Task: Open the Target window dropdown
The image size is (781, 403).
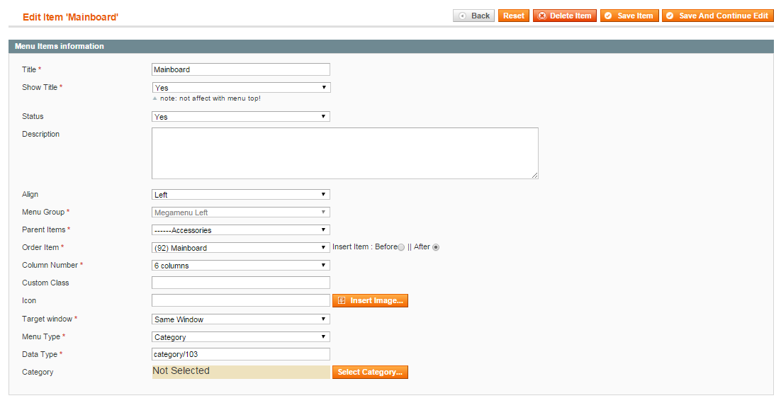Action: [x=240, y=319]
